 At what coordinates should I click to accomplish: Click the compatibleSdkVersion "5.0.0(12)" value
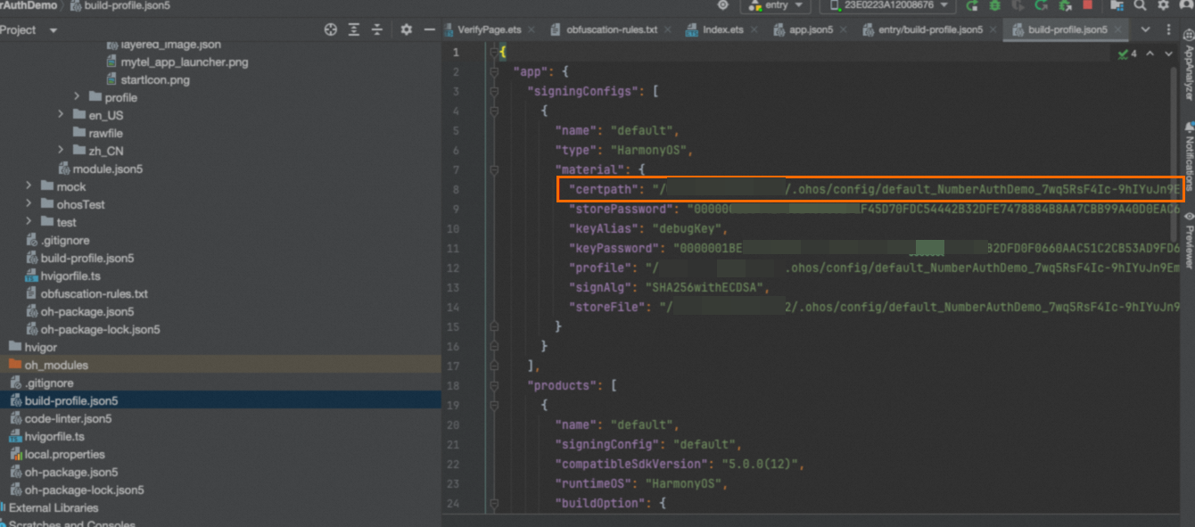pyautogui.click(x=758, y=464)
